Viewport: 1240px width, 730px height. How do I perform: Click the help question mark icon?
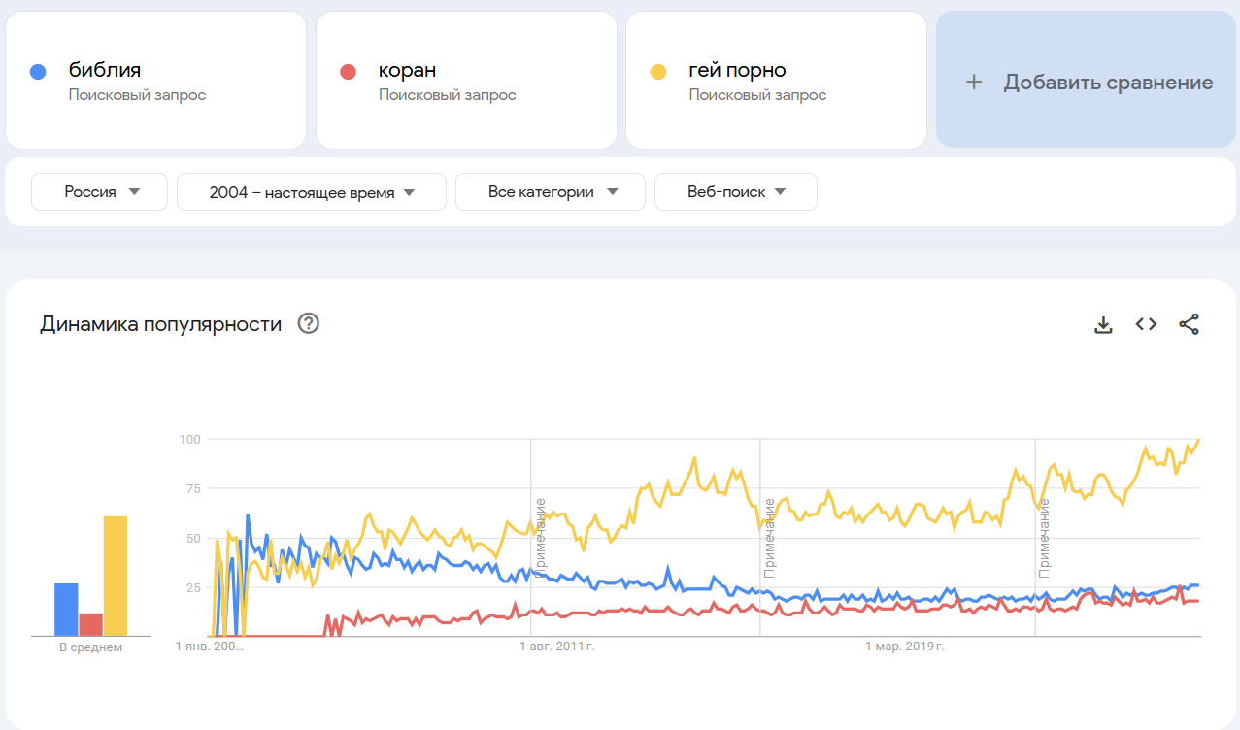coord(309,324)
